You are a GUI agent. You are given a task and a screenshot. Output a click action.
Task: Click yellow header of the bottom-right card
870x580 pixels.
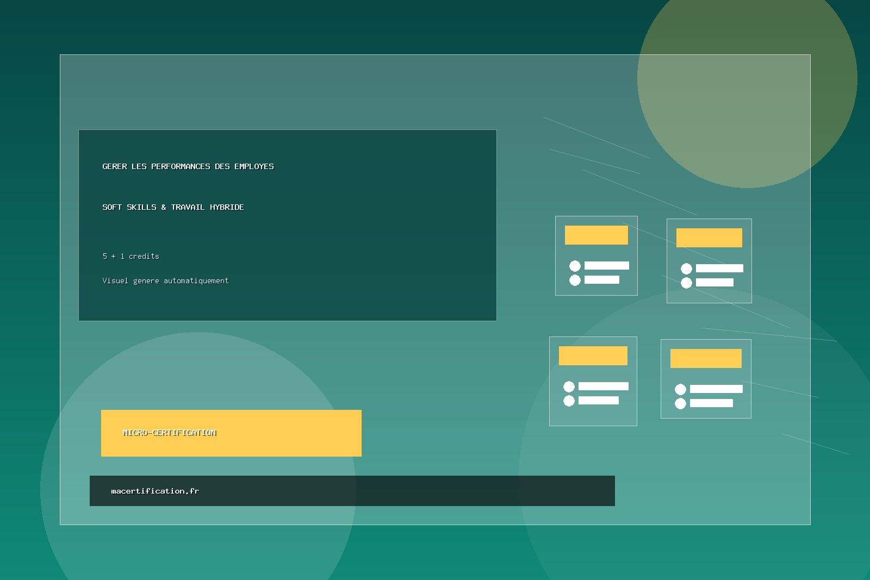tap(706, 358)
